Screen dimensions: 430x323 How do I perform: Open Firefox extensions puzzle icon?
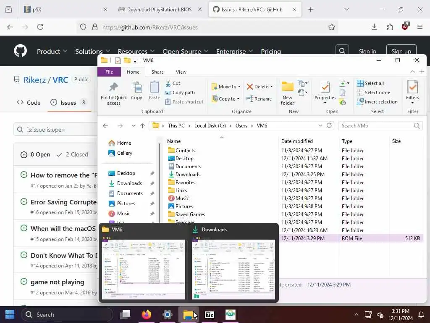pyautogui.click(x=390, y=27)
